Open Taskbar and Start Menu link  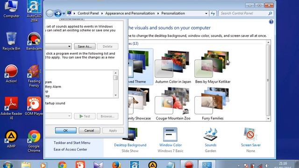[x=72, y=143]
